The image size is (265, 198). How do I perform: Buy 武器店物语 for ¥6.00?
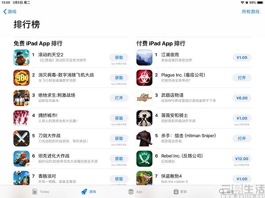242,98
